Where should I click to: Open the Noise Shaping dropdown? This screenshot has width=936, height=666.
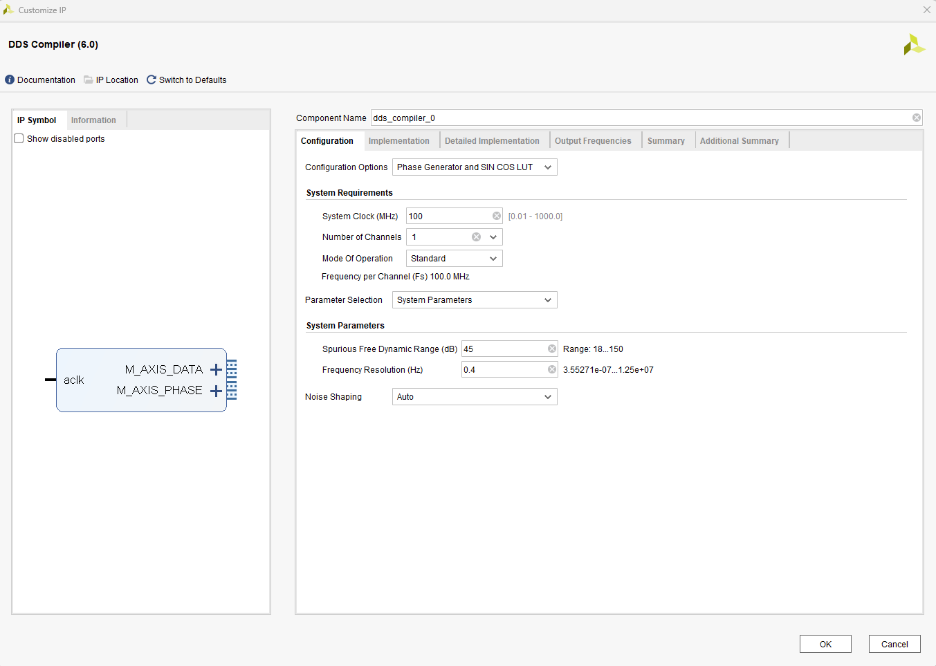pos(475,396)
